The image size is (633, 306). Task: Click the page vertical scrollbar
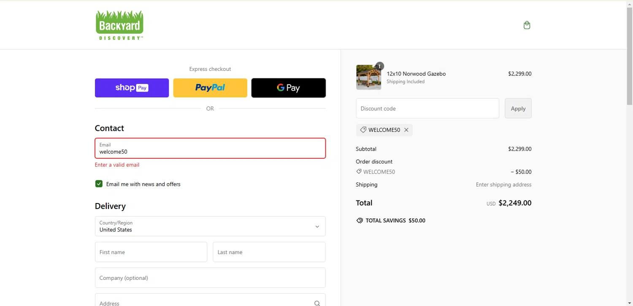(x=629, y=169)
